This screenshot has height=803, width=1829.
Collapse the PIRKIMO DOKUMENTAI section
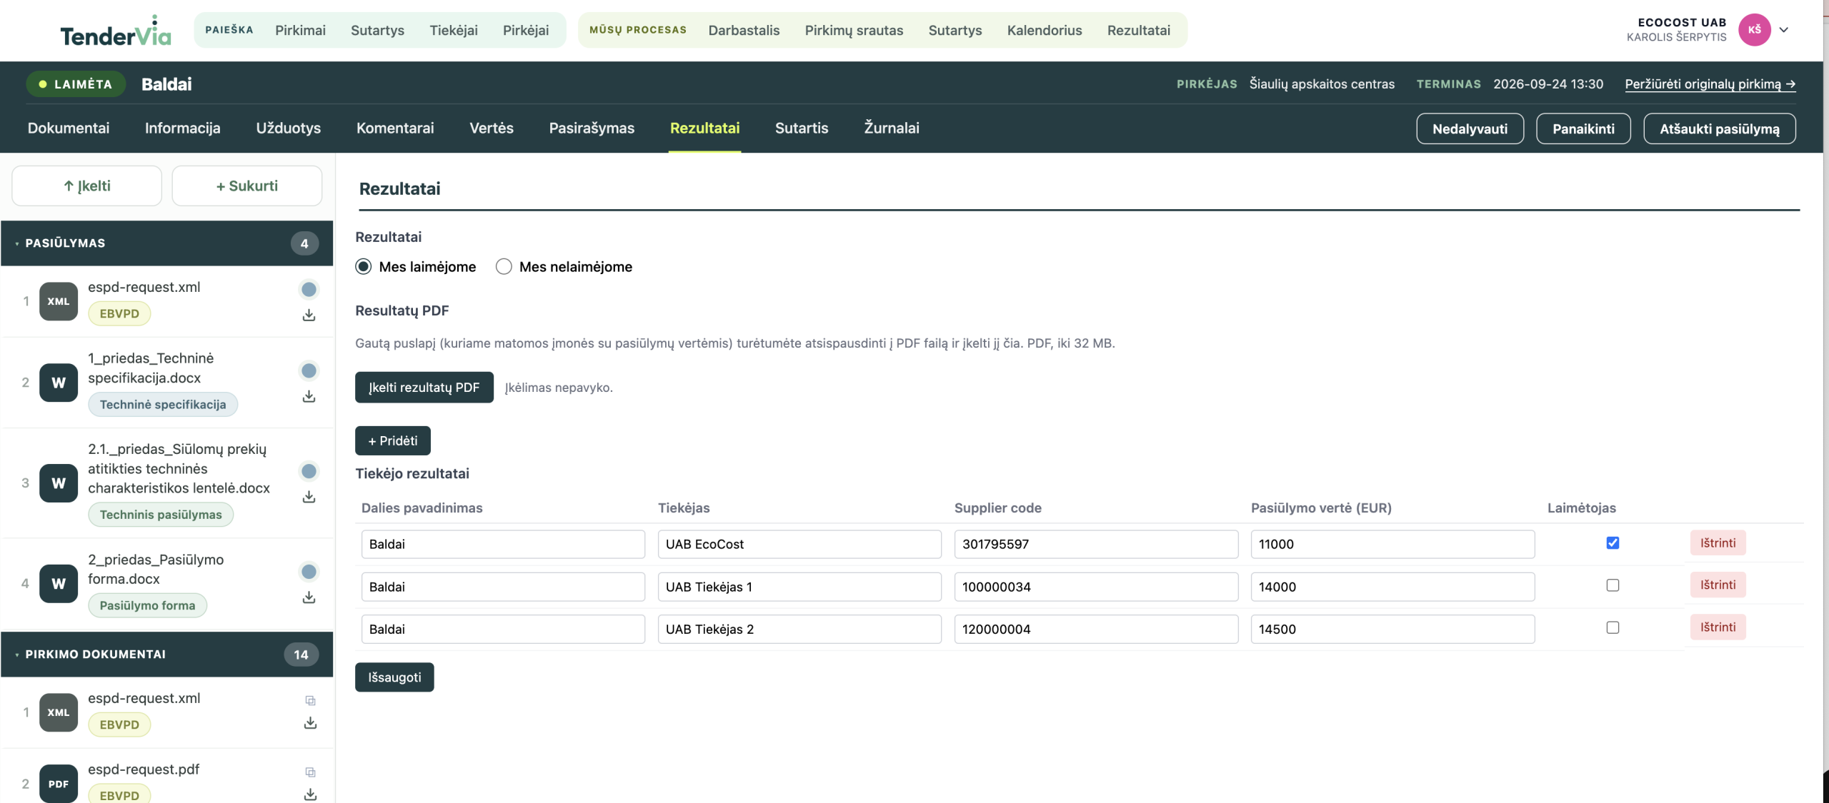click(167, 655)
